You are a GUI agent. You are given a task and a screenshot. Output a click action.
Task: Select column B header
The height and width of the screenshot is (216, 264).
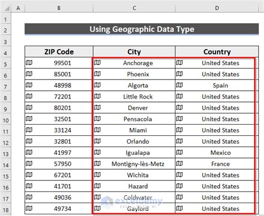(x=59, y=8)
